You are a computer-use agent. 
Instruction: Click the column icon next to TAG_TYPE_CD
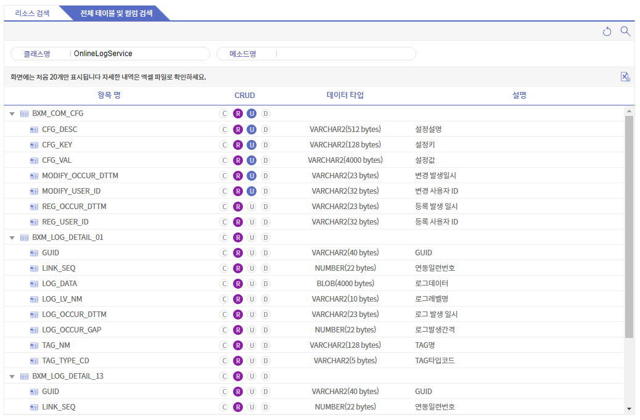point(35,361)
